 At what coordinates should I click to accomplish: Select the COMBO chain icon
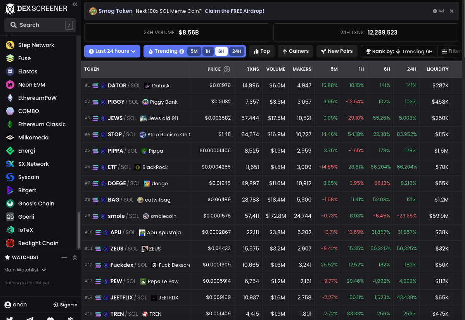click(x=10, y=111)
